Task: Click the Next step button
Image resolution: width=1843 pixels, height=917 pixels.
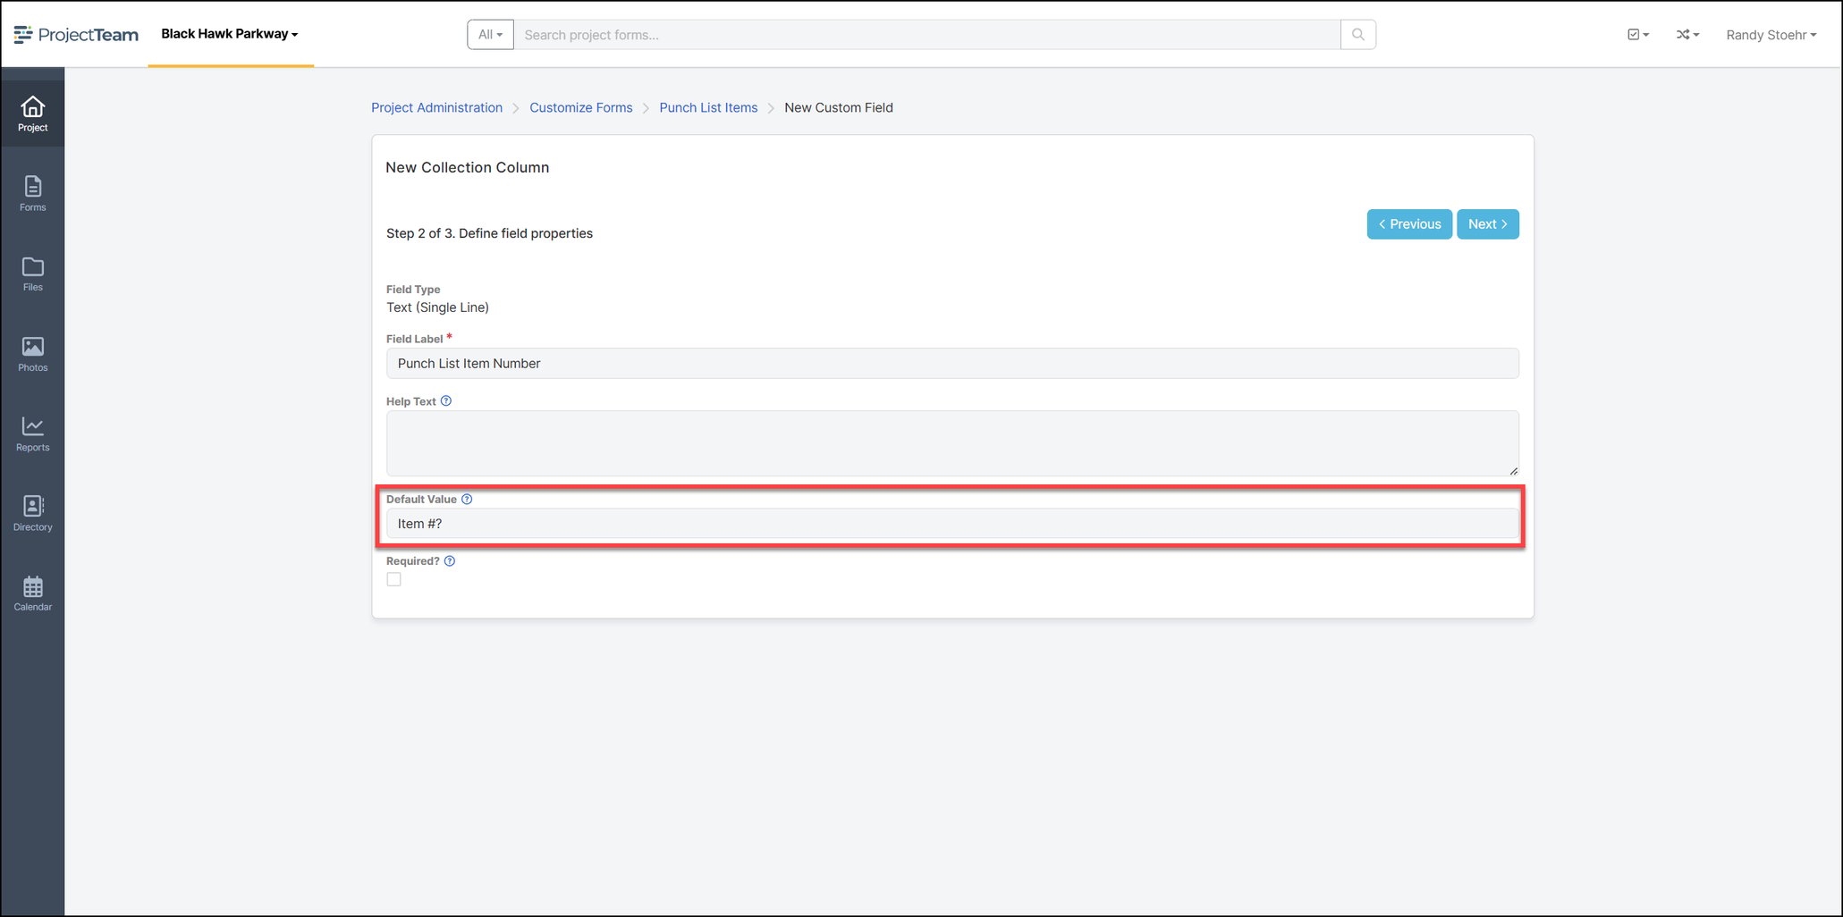Action: pyautogui.click(x=1488, y=224)
